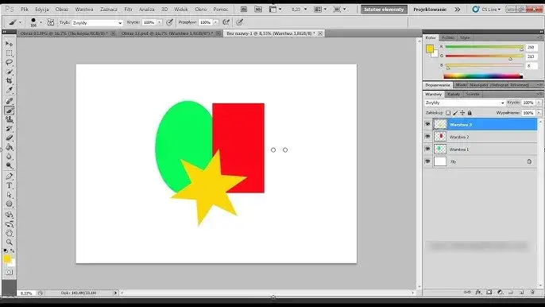Viewport: 545px width, 307px height.
Task: Expand the Krycie opacity slider in options bar
Action: coord(160,22)
